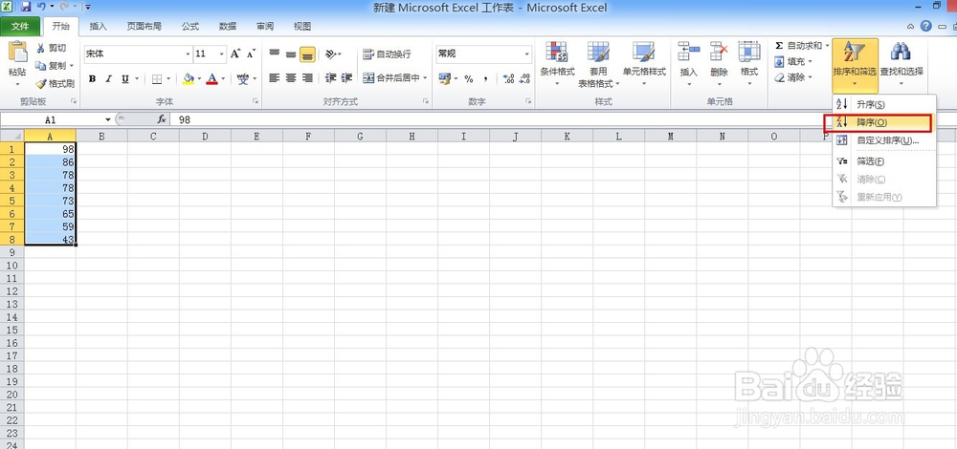
Task: Choose Sort Ascending (升序)
Action: coord(884,105)
